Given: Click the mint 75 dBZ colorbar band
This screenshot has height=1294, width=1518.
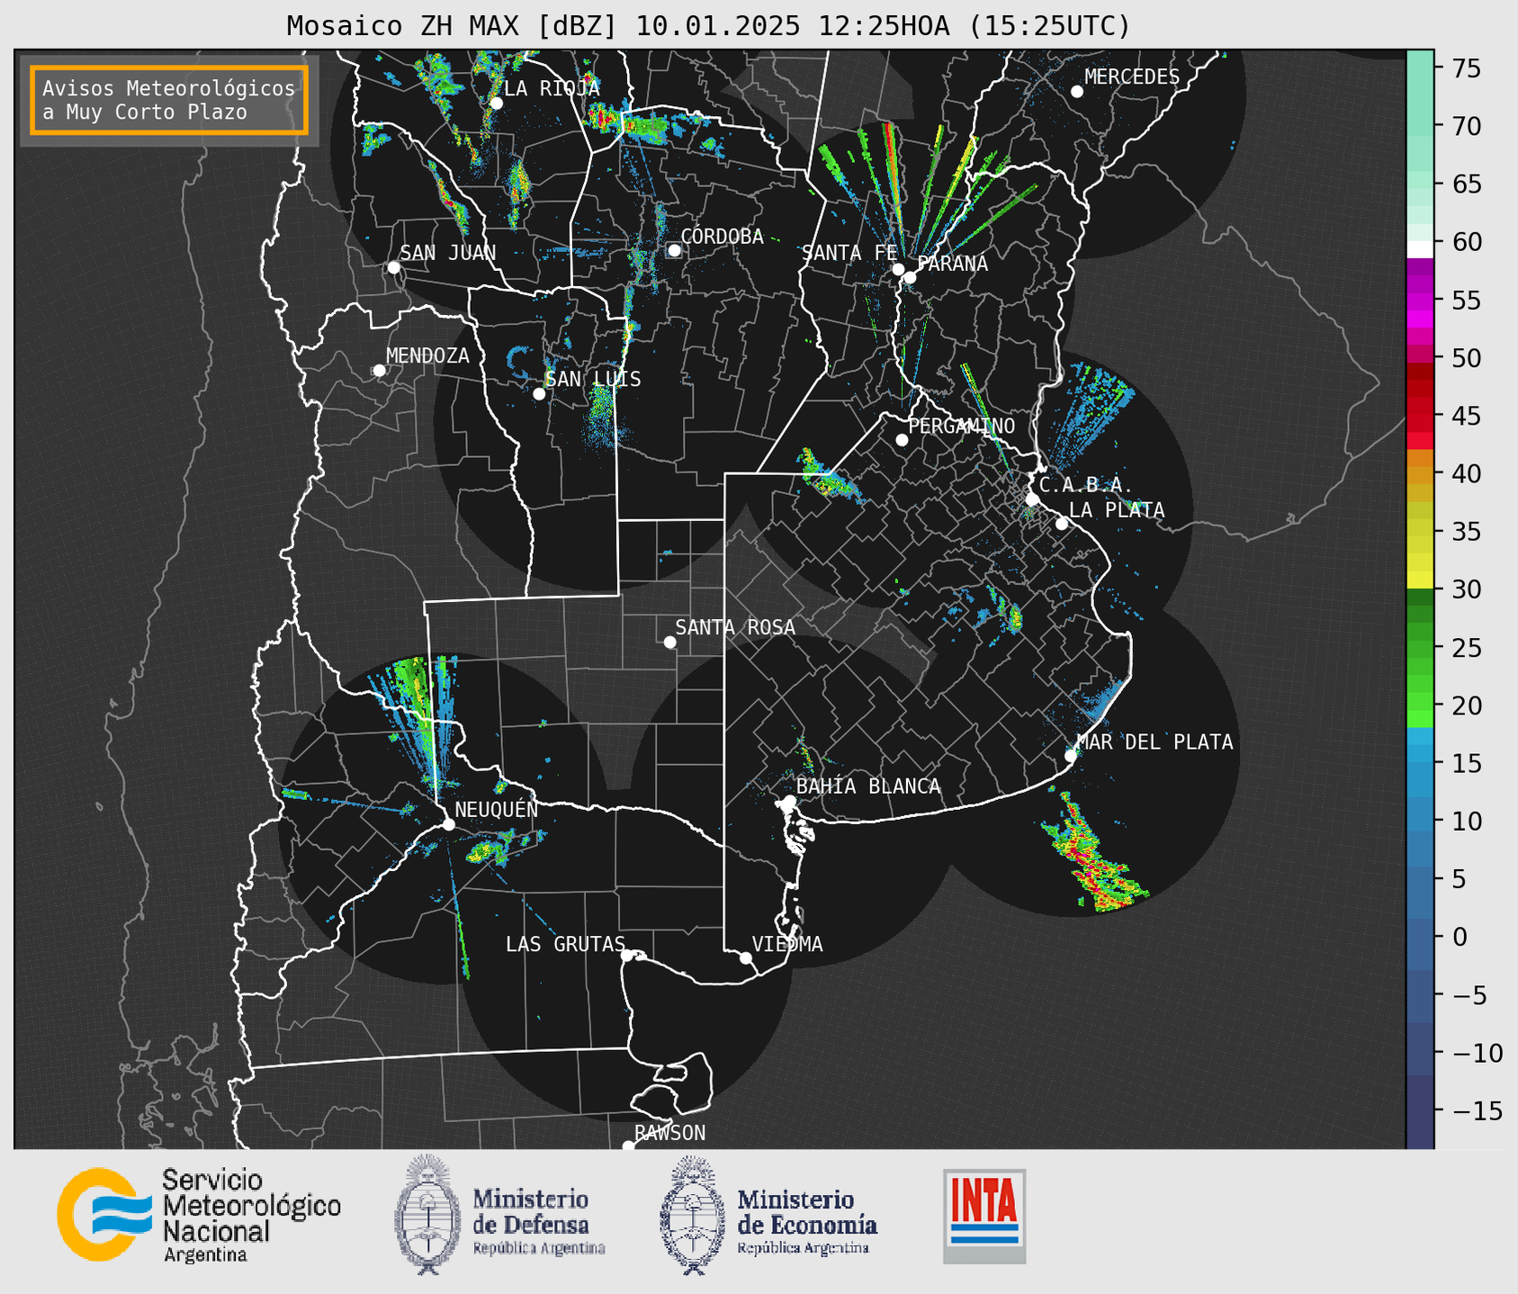Looking at the screenshot, I should click(1420, 68).
